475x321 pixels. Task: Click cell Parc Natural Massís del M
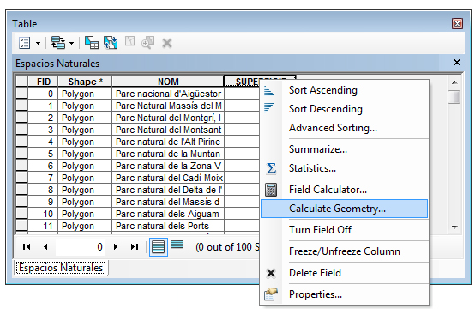point(168,106)
